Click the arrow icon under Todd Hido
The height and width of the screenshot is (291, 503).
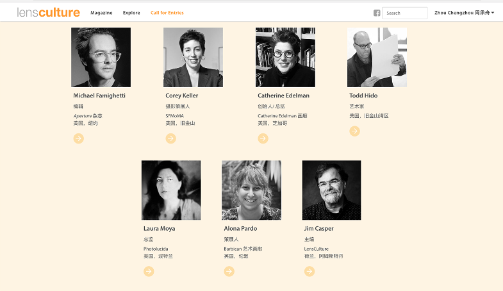point(354,131)
